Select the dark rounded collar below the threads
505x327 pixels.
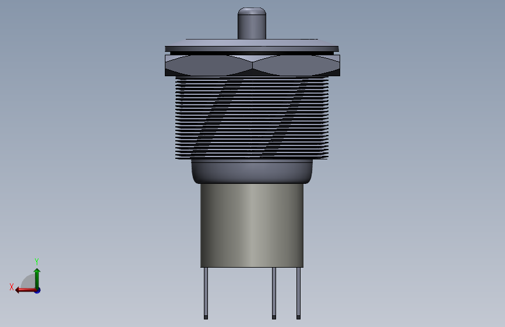coord(252,172)
